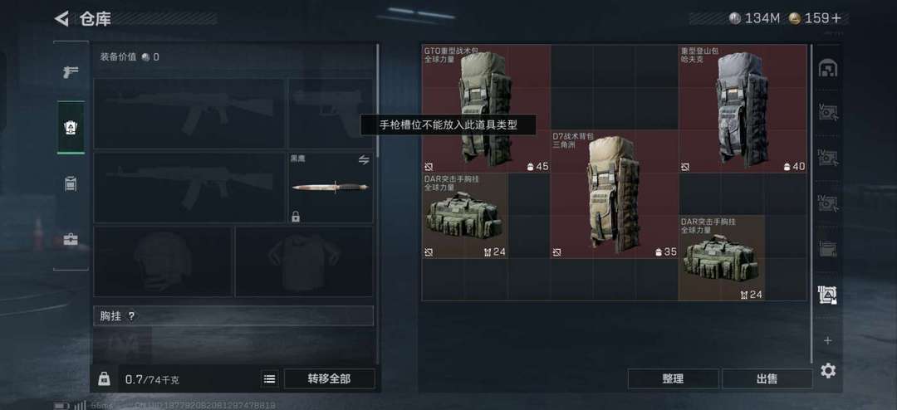Click the question mark beside 胸挂
The width and height of the screenshot is (897, 410).
click(x=131, y=316)
